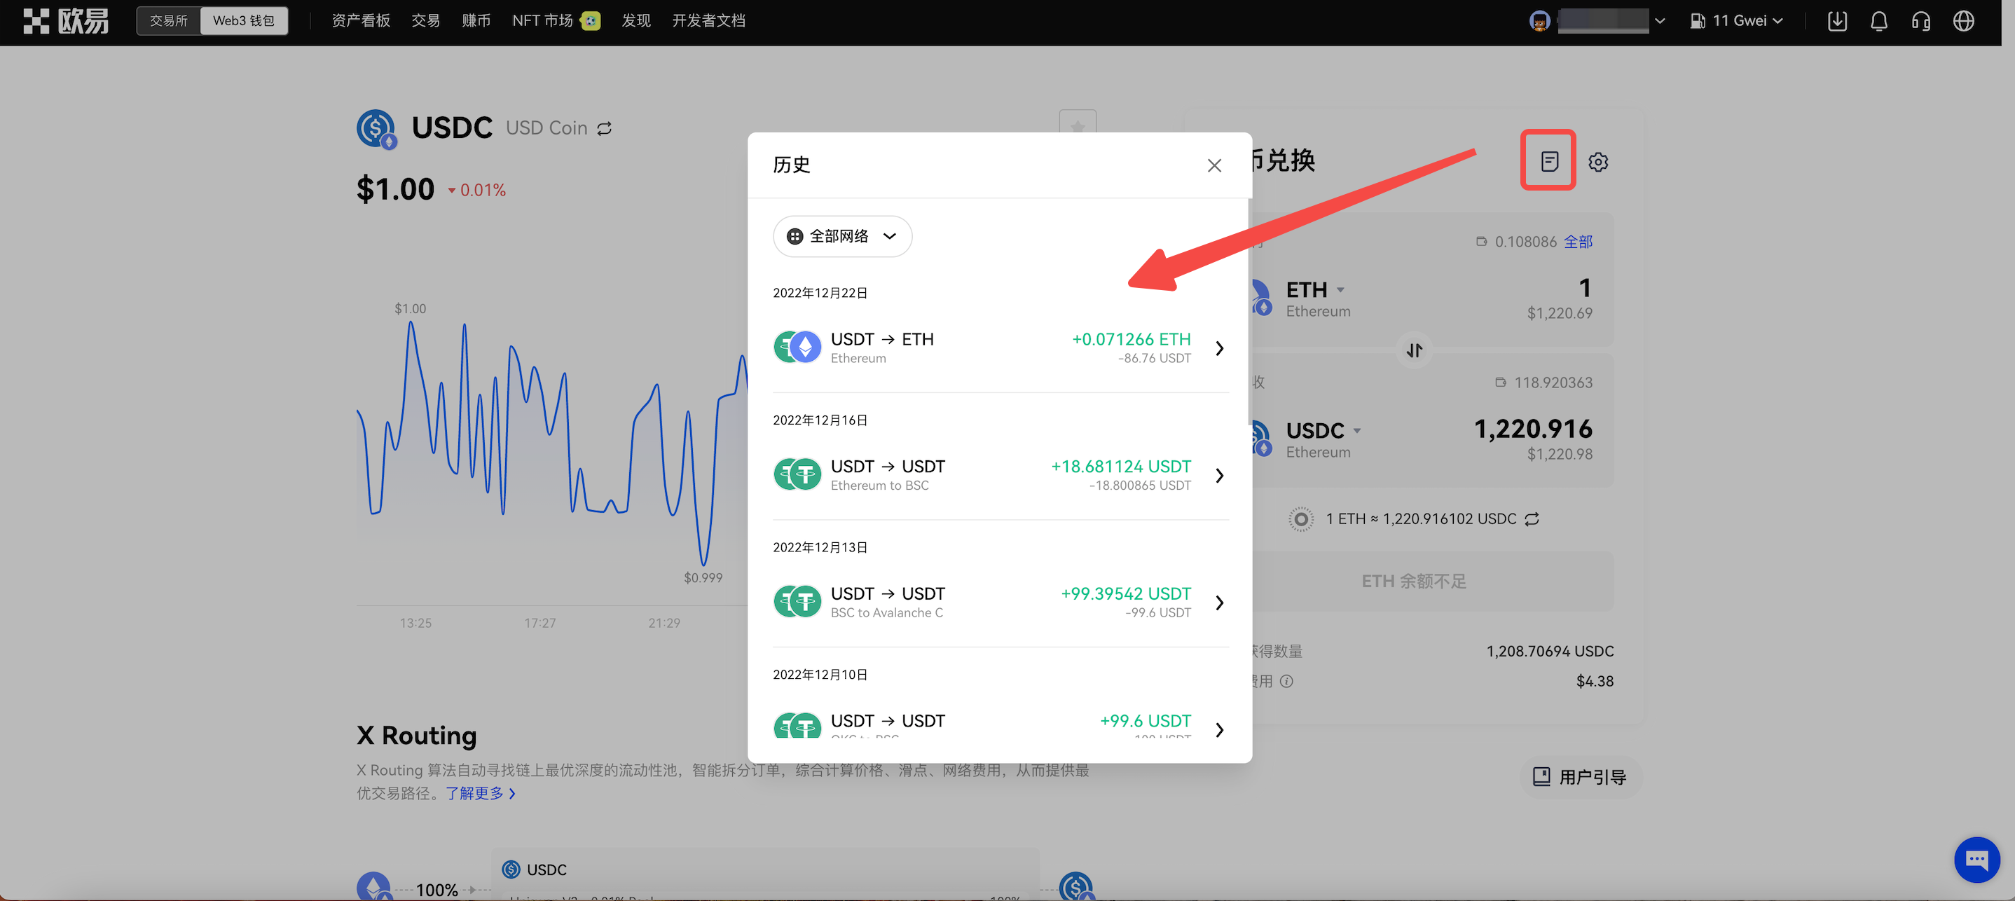Expand the 全部网络 network filter
The height and width of the screenshot is (901, 2015).
tap(842, 236)
